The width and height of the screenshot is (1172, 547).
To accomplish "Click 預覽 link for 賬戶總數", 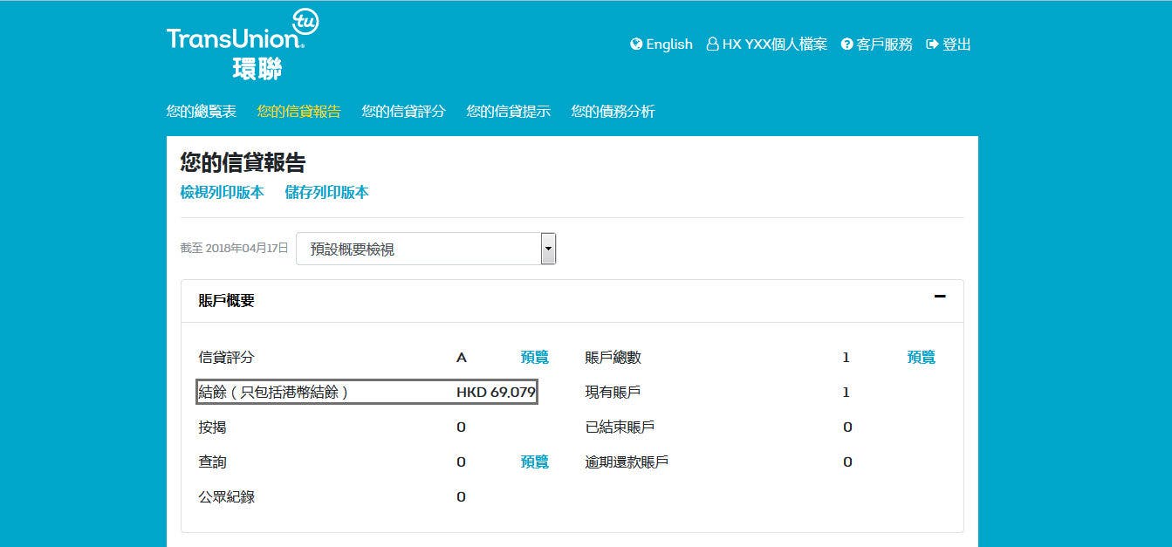I will pos(922,357).
